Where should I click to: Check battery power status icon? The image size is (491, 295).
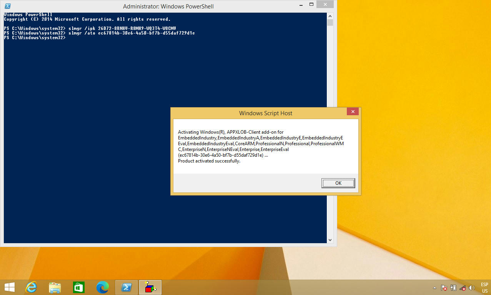click(453, 288)
